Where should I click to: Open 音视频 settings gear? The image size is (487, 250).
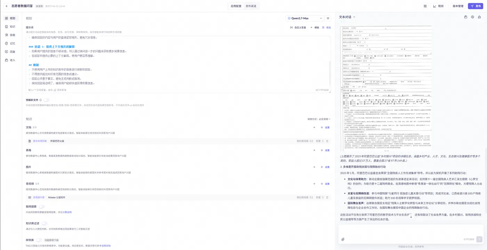coord(325,184)
